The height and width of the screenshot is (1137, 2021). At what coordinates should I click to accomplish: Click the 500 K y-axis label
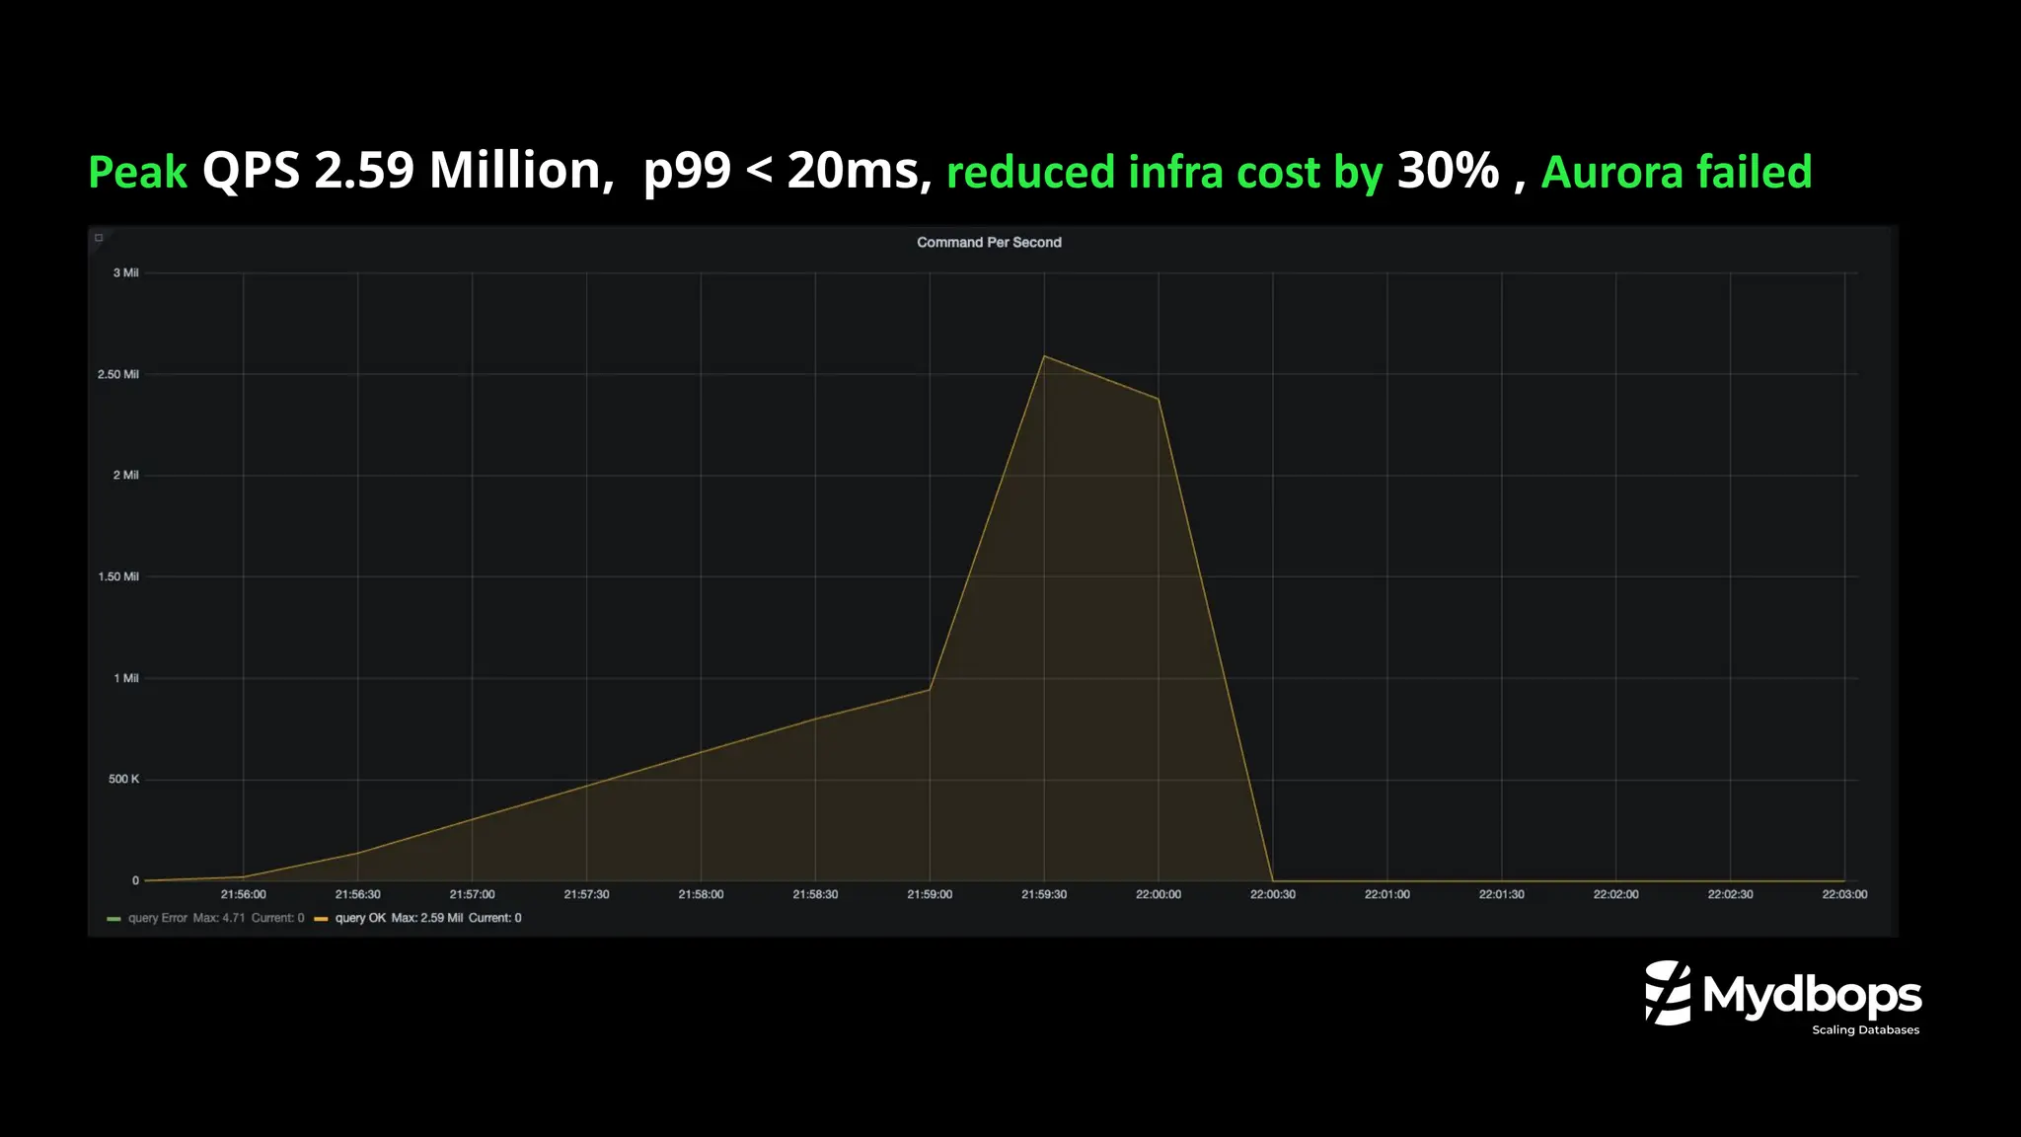pos(123,779)
